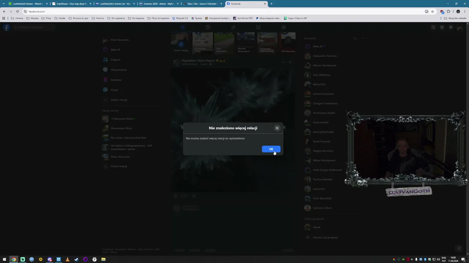Open Steam from the taskbar
The height and width of the screenshot is (263, 469).
click(76, 259)
